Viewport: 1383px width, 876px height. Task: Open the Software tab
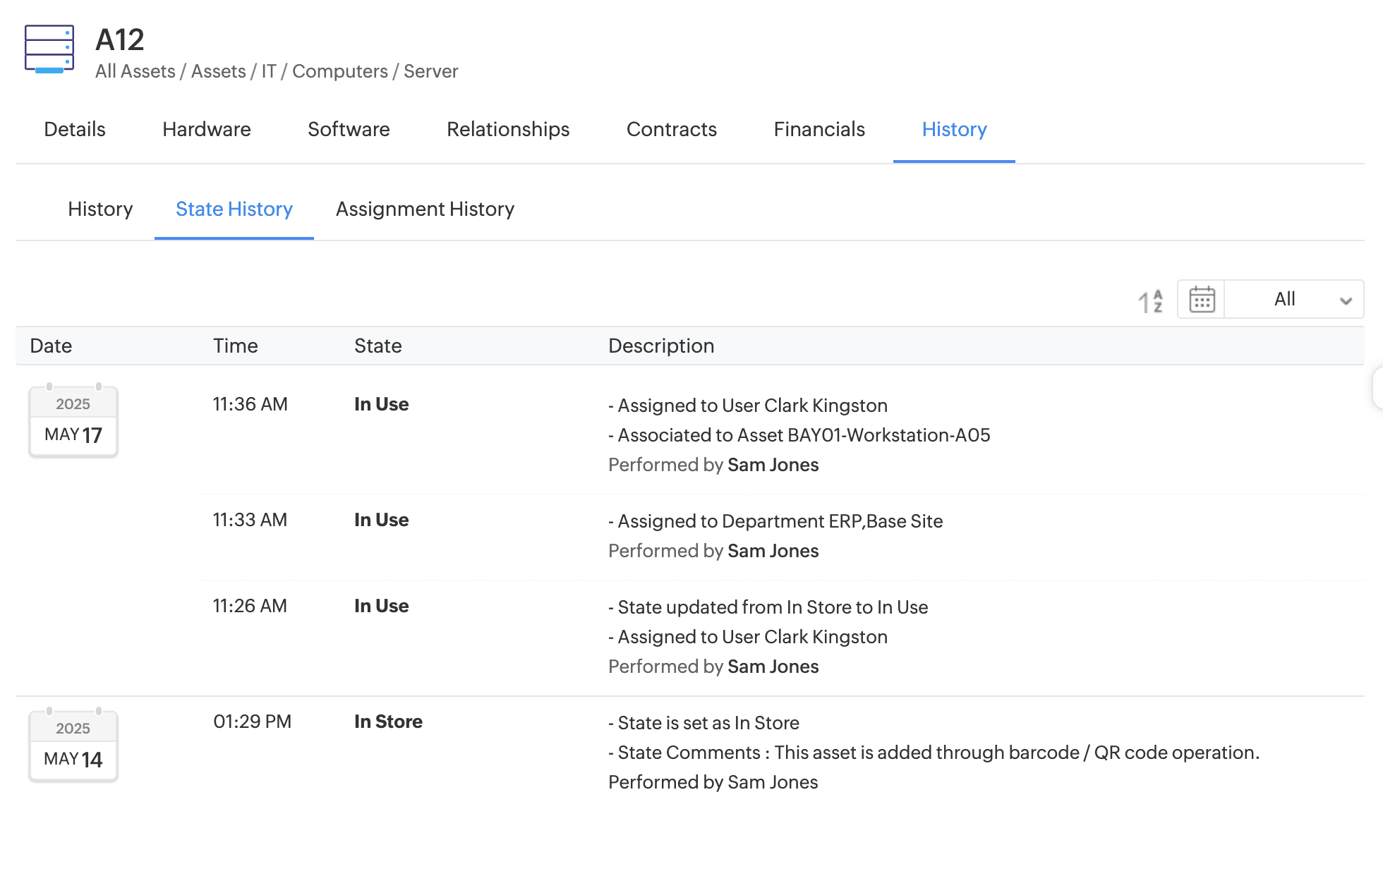click(x=349, y=130)
